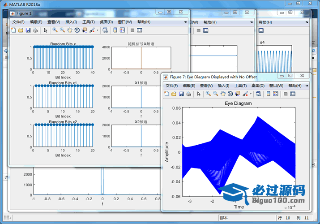The width and height of the screenshot is (320, 224).
Task: Click Open File icon in Figure 7 toolbar
Action: pyautogui.click(x=174, y=94)
